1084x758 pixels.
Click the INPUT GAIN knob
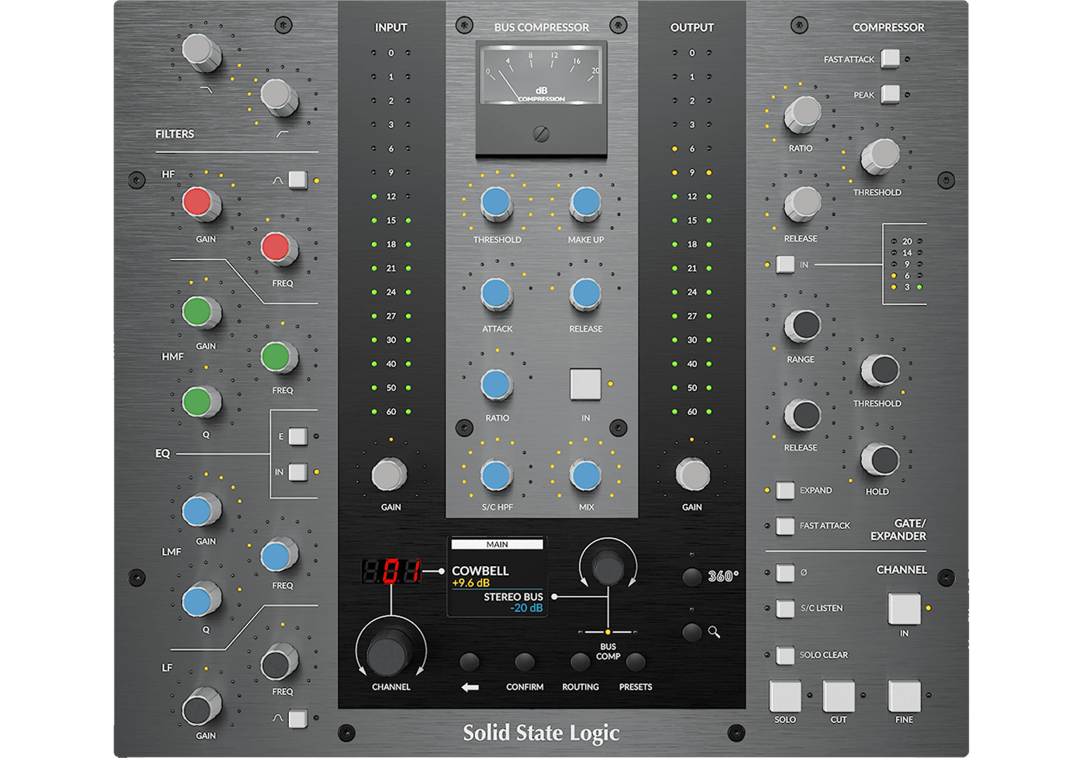point(390,475)
